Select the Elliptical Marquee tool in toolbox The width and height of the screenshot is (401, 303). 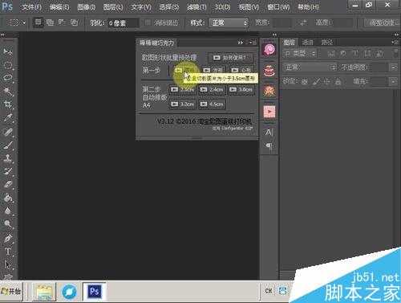click(8, 65)
